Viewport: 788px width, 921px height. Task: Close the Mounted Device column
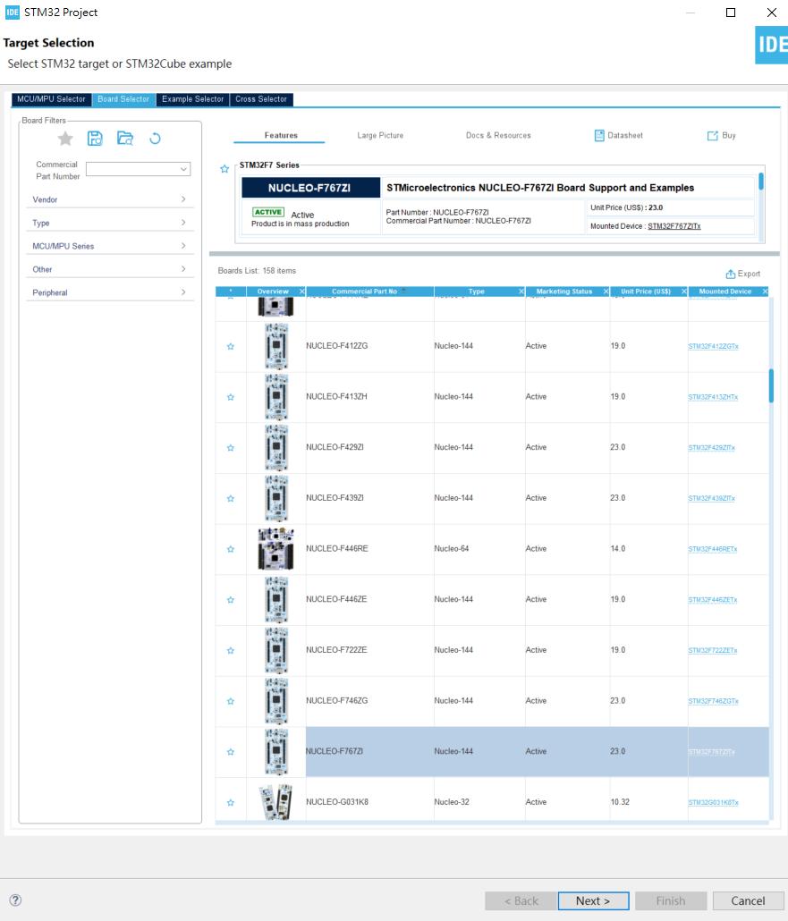tap(765, 292)
